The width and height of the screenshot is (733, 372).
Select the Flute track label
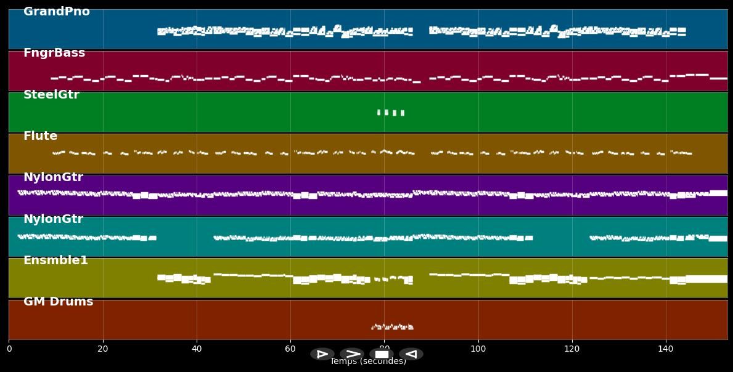click(x=40, y=136)
